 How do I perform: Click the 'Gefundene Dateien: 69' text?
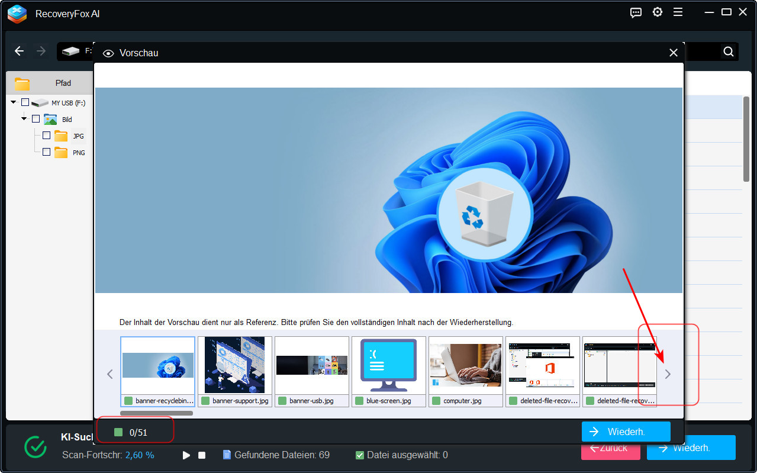(282, 455)
